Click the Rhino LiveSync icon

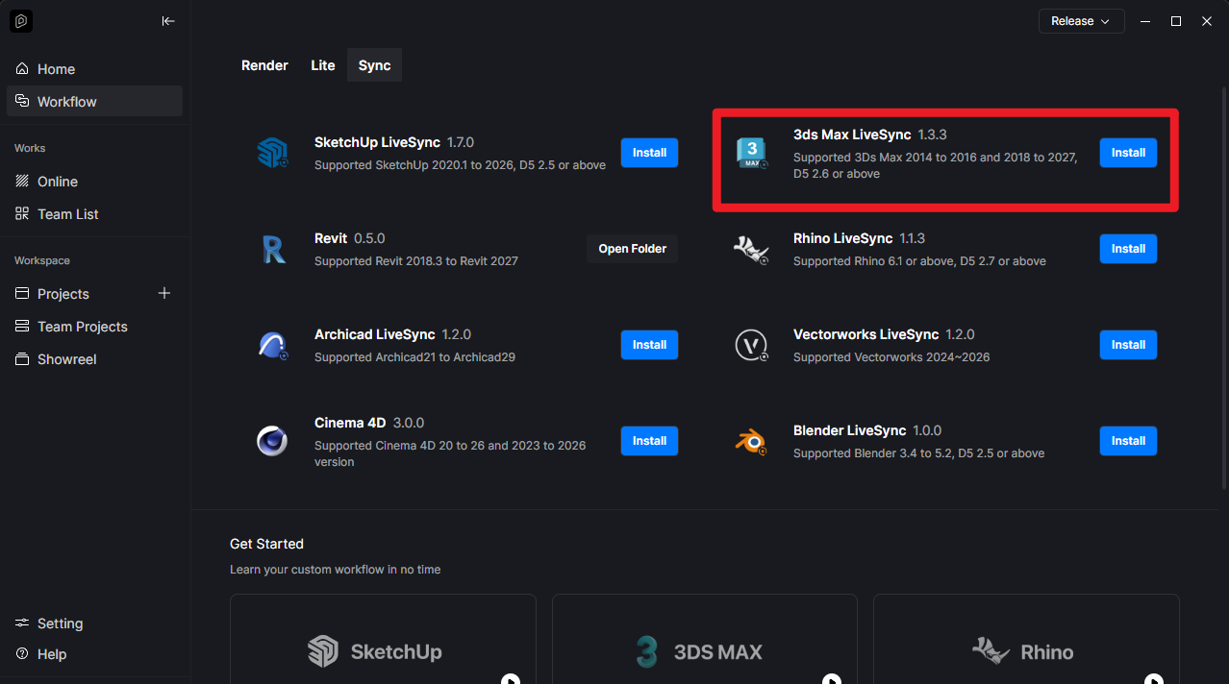[x=751, y=250]
